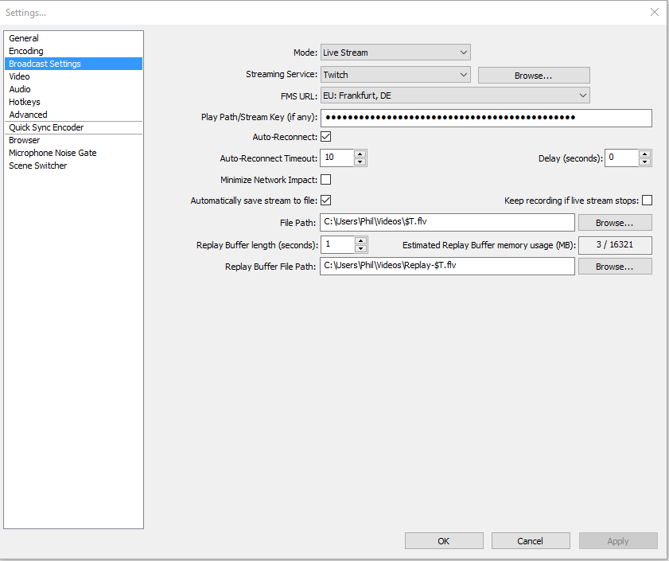Click the Delay seconds number field
The height and width of the screenshot is (561, 669).
coord(621,158)
